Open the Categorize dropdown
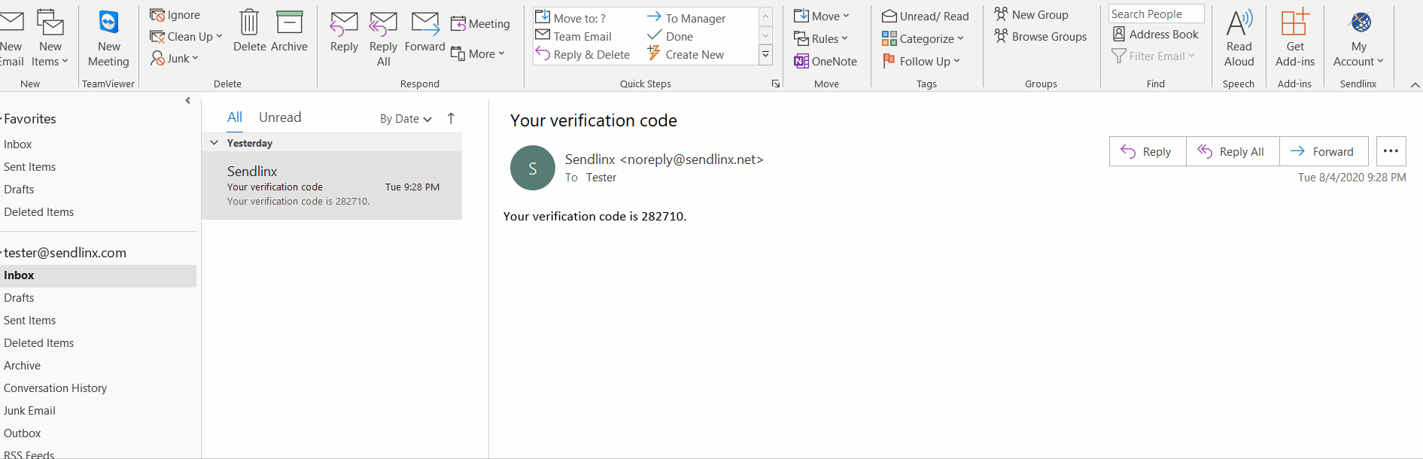 point(923,38)
